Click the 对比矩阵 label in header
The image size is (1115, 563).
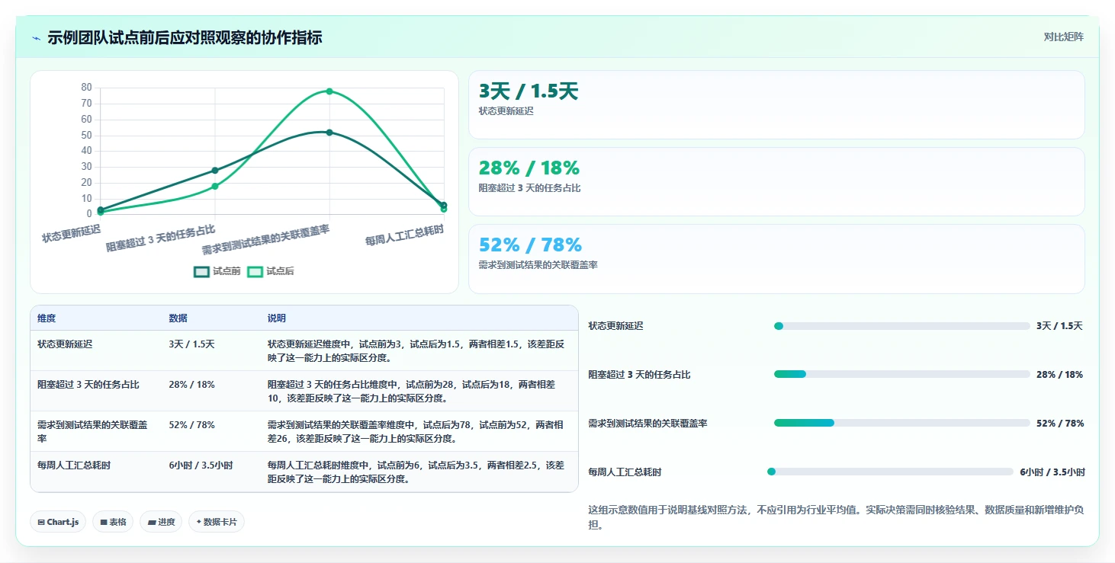coord(1063,37)
